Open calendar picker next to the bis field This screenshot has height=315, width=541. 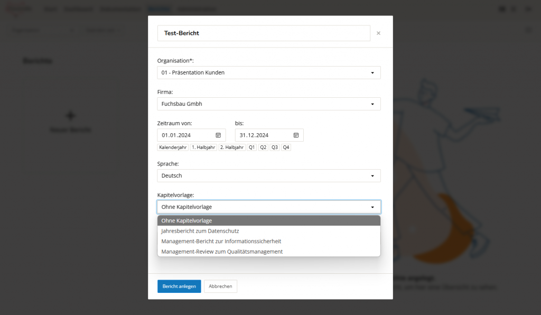(x=296, y=135)
